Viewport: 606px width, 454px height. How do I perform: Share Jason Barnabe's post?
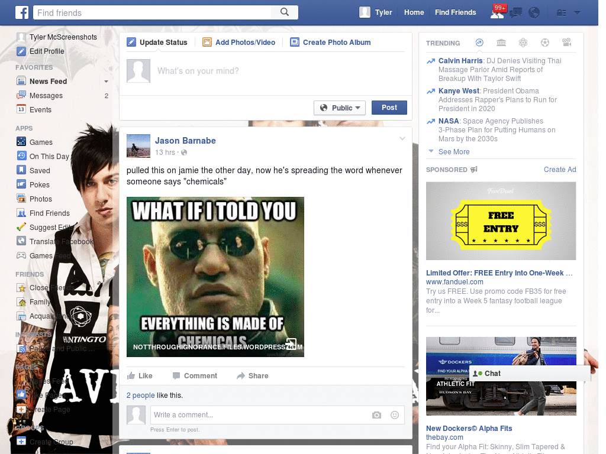[252, 375]
